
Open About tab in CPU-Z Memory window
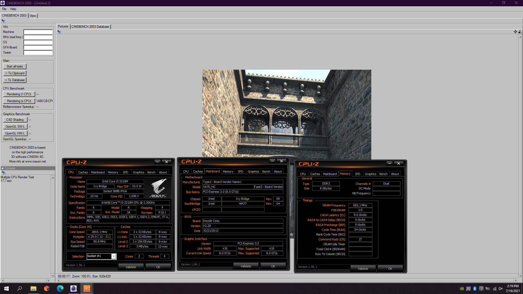(395, 174)
